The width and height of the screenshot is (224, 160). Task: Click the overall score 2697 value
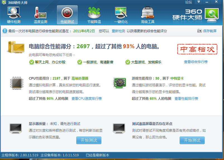coord(83,46)
